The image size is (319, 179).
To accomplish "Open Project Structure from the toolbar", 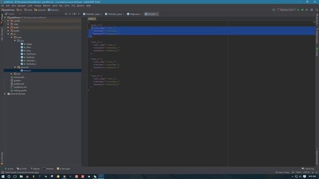I will click(x=312, y=10).
